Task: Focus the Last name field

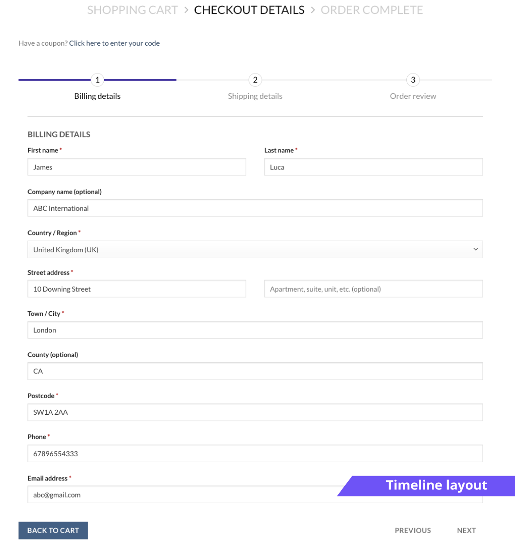Action: (373, 167)
